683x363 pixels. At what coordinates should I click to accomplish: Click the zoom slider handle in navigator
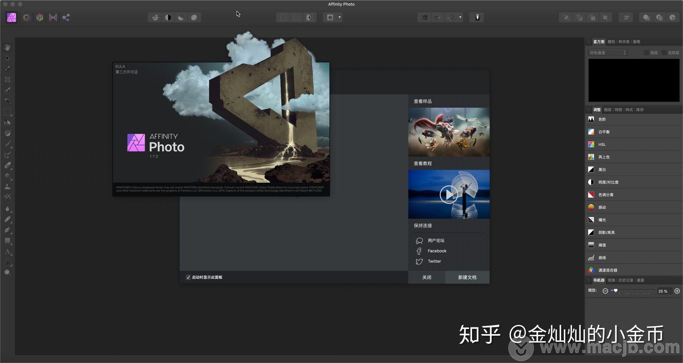click(x=616, y=291)
